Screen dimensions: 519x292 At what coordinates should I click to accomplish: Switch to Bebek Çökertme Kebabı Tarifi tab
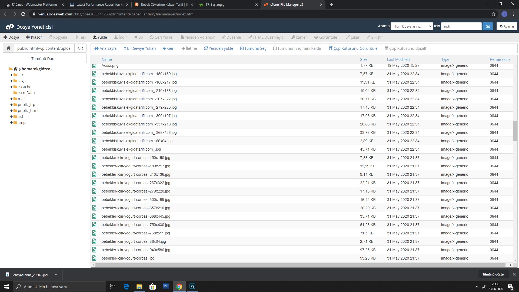[164, 5]
